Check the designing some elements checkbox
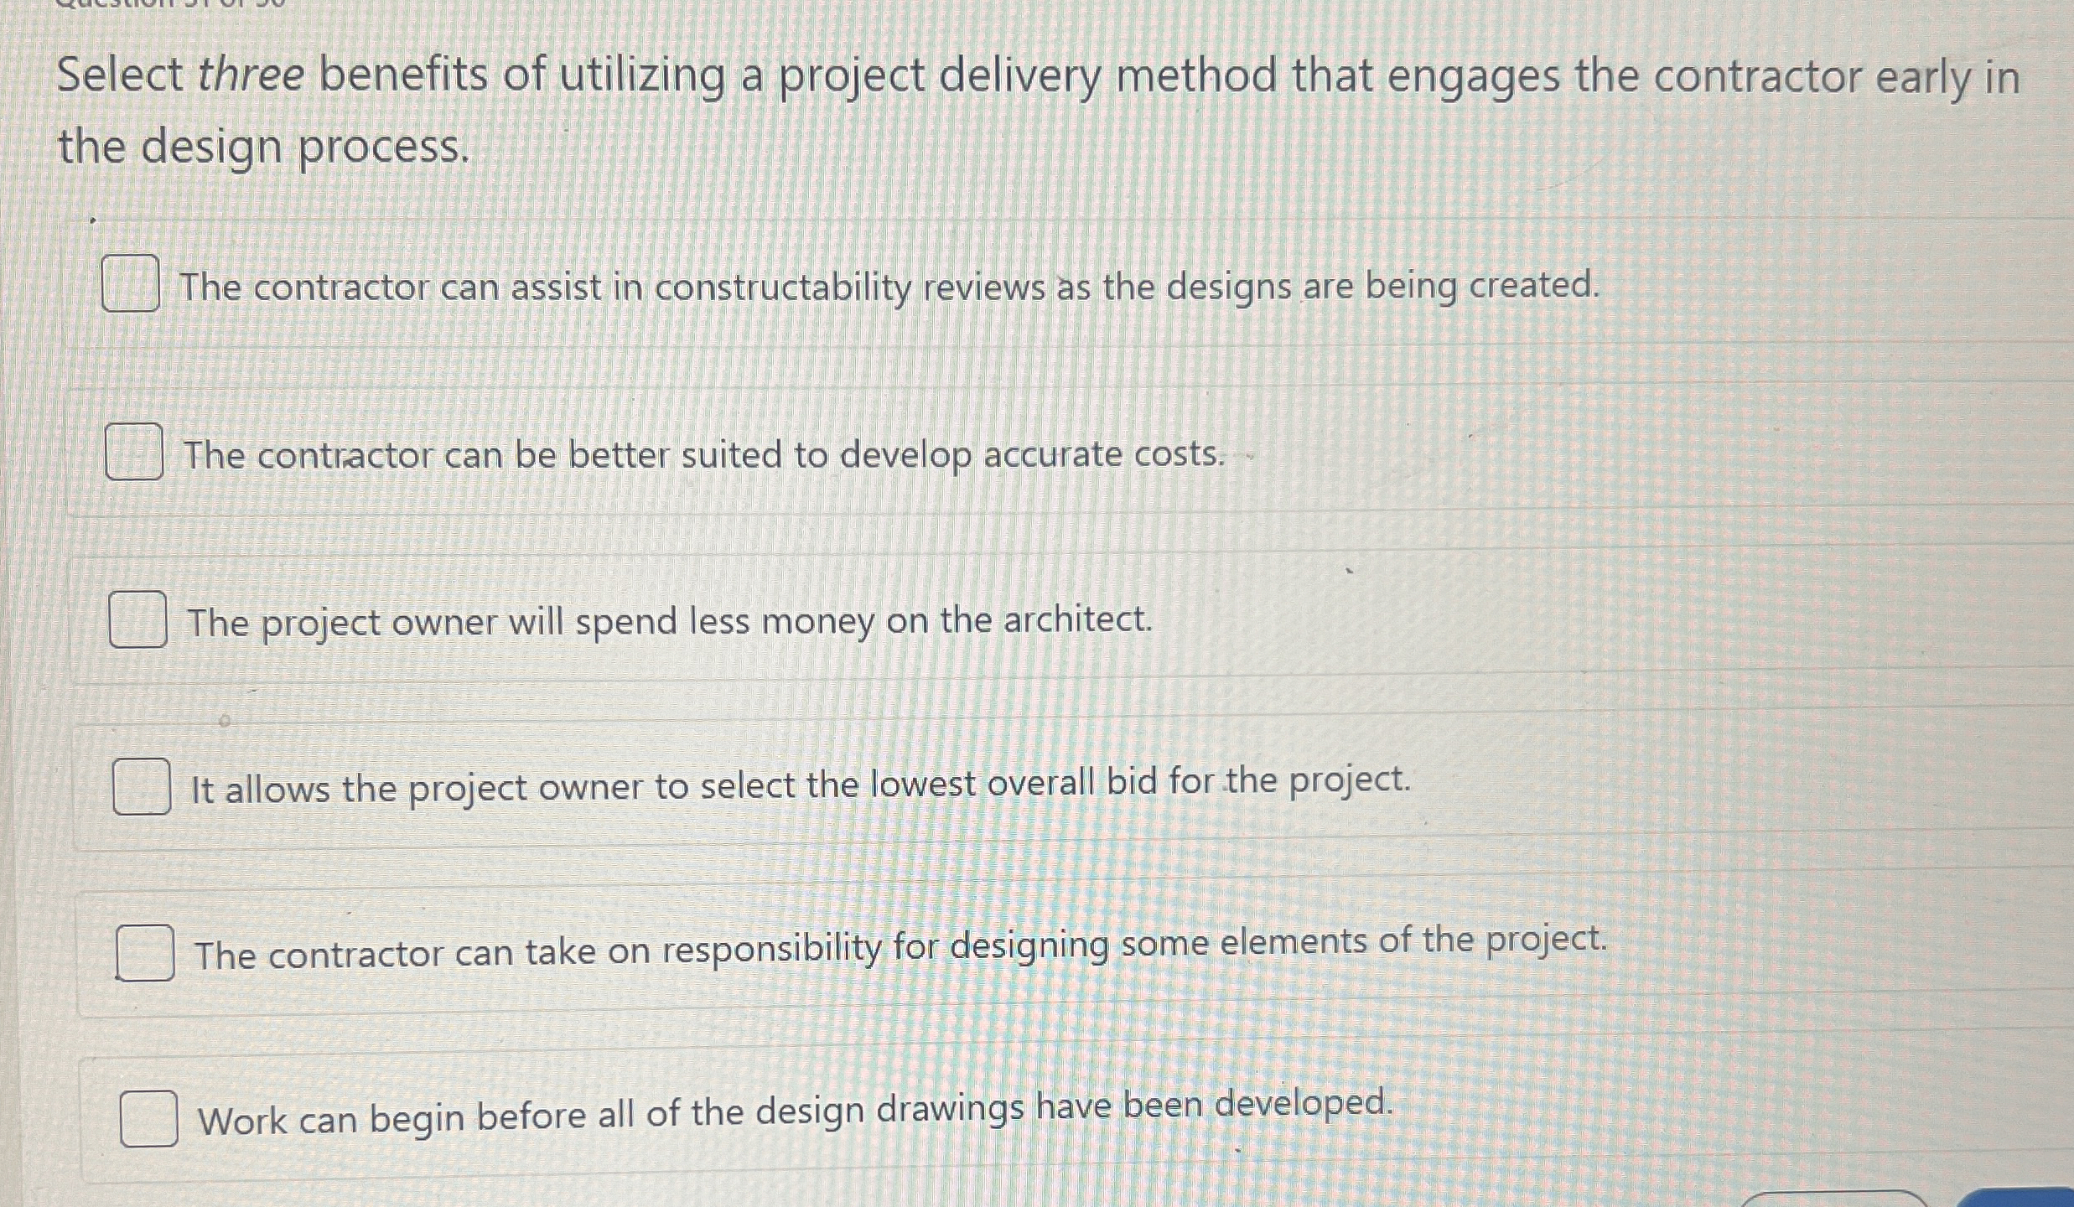The image size is (2074, 1207). 144,952
